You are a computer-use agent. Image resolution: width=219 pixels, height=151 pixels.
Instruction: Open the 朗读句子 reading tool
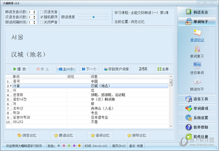197,85
